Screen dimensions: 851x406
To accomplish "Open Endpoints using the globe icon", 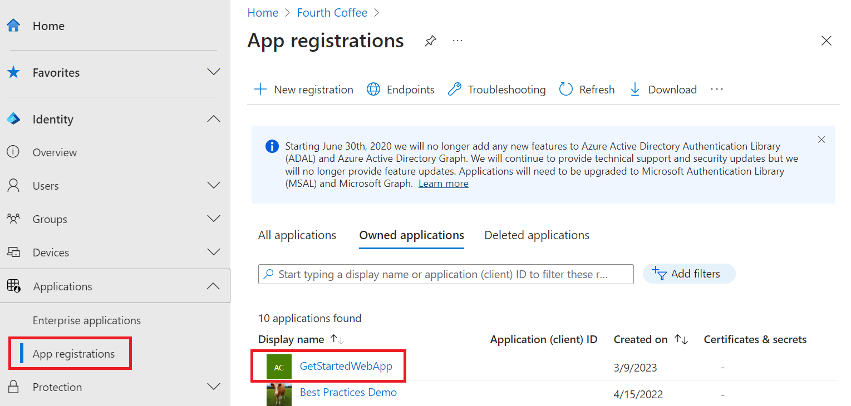I will click(373, 89).
